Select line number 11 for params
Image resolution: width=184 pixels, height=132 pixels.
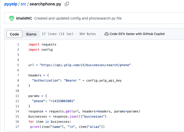(x=17, y=96)
